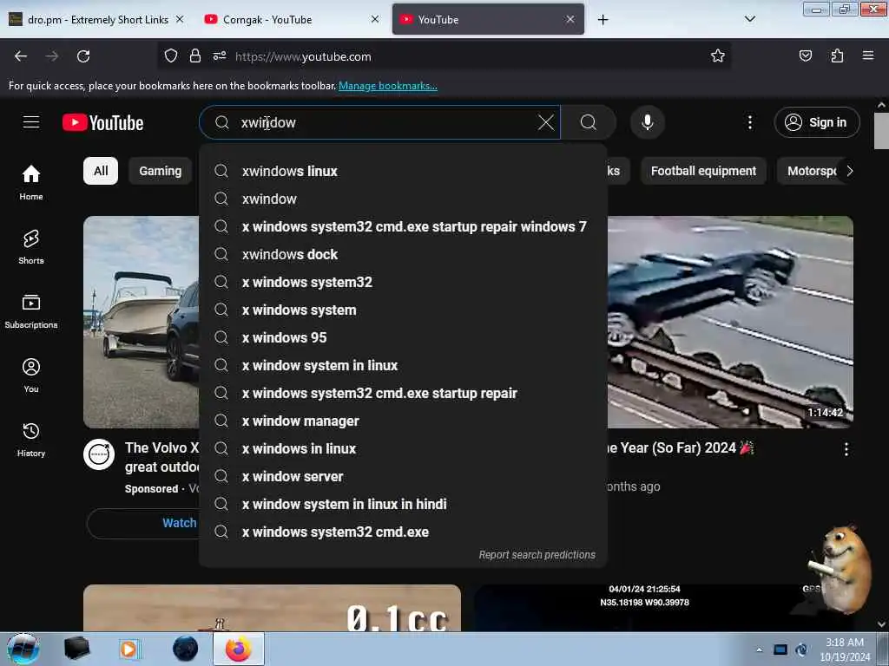
Task: Go back with browser back arrow
Action: point(21,56)
